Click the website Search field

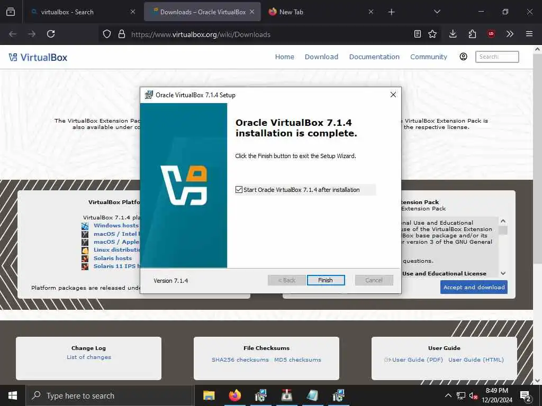point(497,57)
